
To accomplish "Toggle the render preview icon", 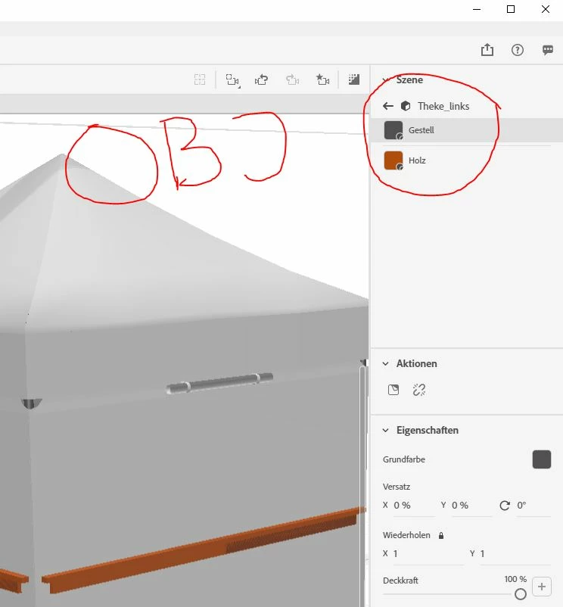I will tap(353, 79).
